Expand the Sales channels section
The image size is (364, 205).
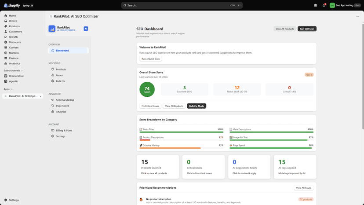pos(13,70)
